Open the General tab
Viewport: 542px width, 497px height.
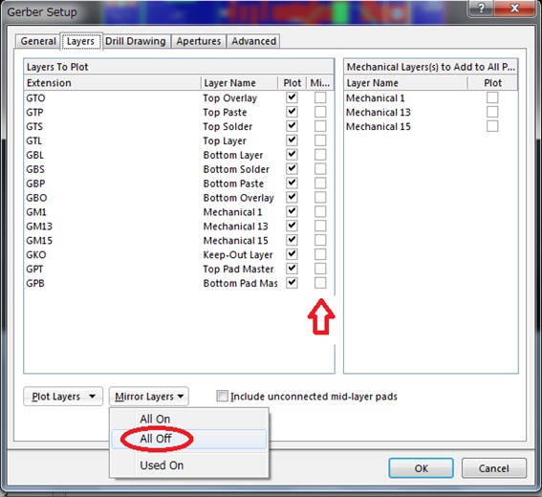pos(37,41)
